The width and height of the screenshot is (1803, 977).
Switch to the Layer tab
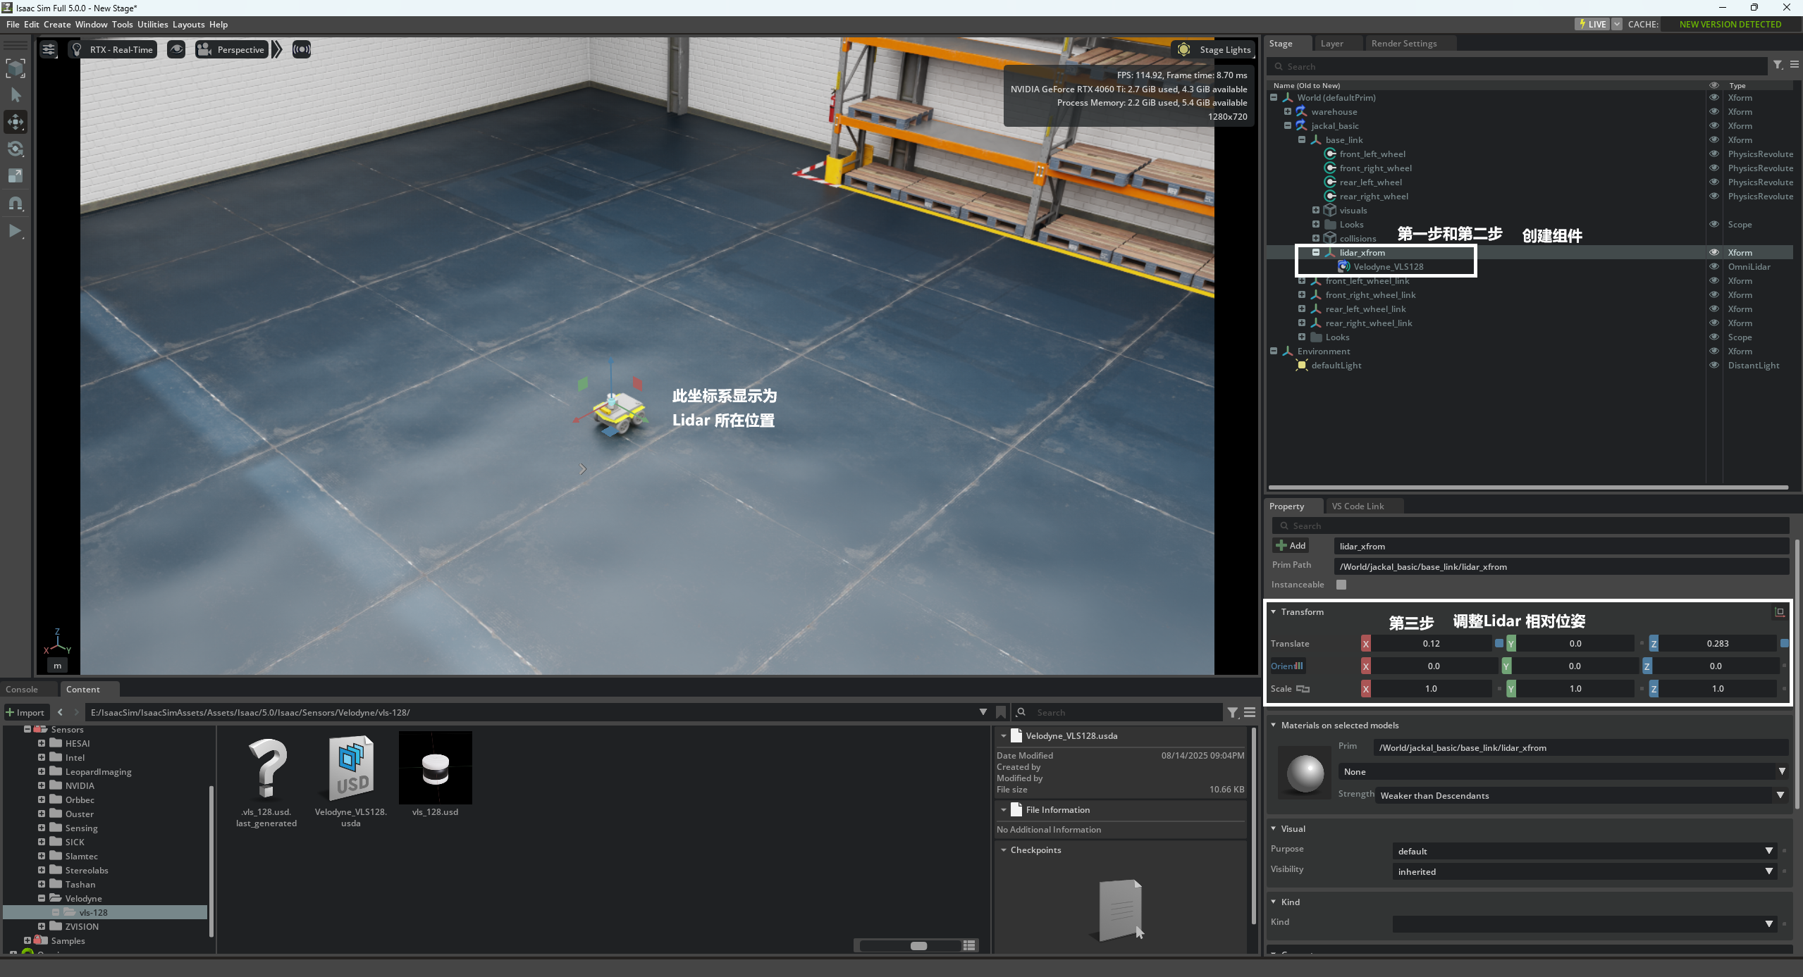pyautogui.click(x=1333, y=43)
